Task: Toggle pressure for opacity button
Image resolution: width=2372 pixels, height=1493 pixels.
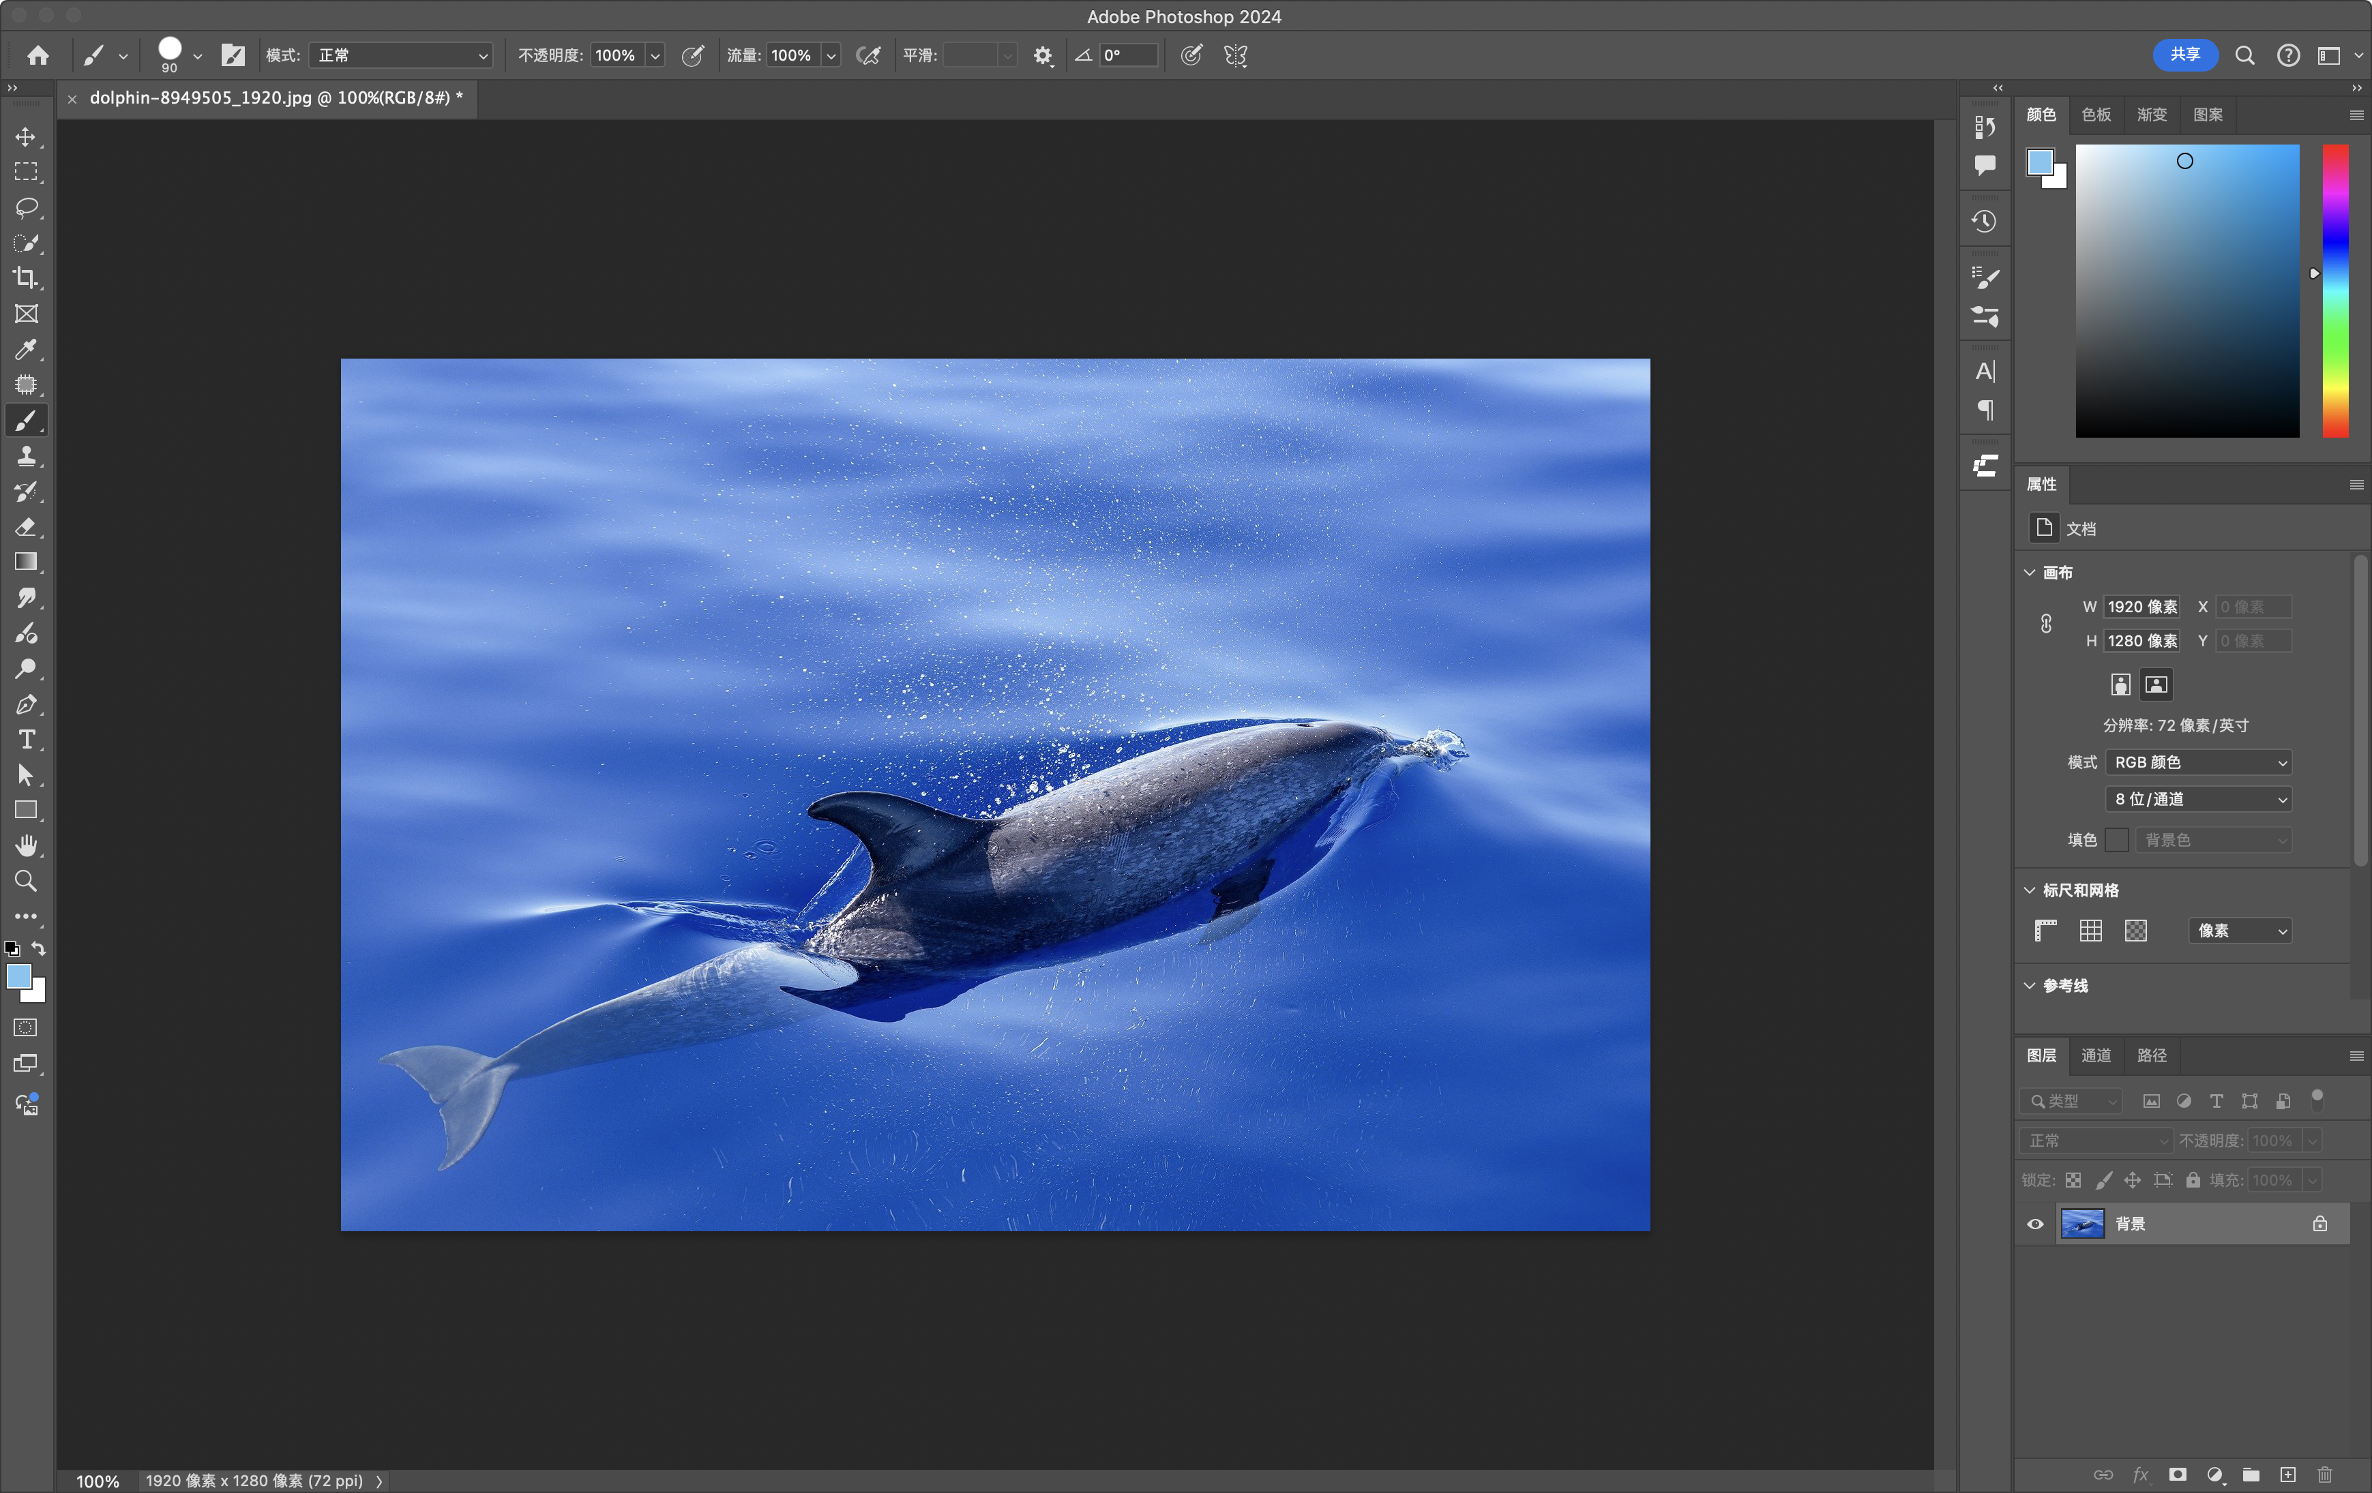Action: pyautogui.click(x=692, y=55)
